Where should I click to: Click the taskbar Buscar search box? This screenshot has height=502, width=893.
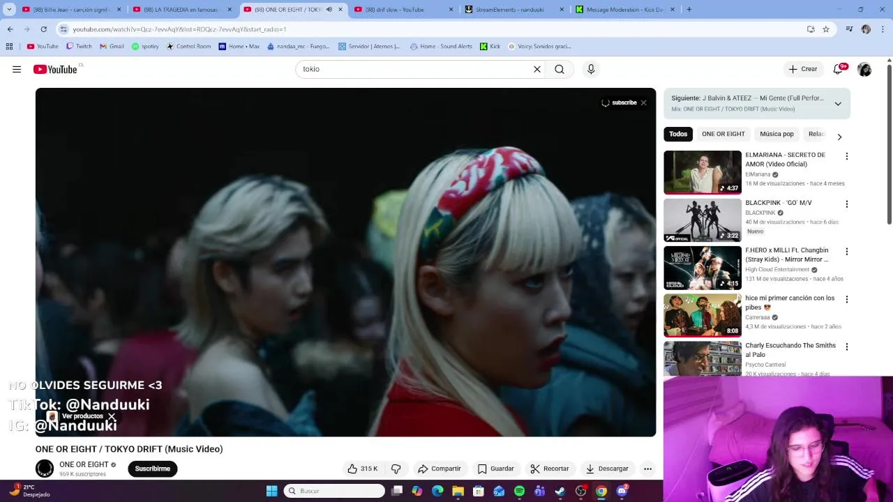click(x=334, y=491)
